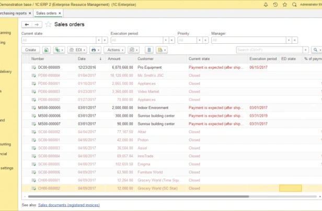Open the notifications bell icon
This screenshot has height=211, width=322.
pyautogui.click(x=266, y=5)
